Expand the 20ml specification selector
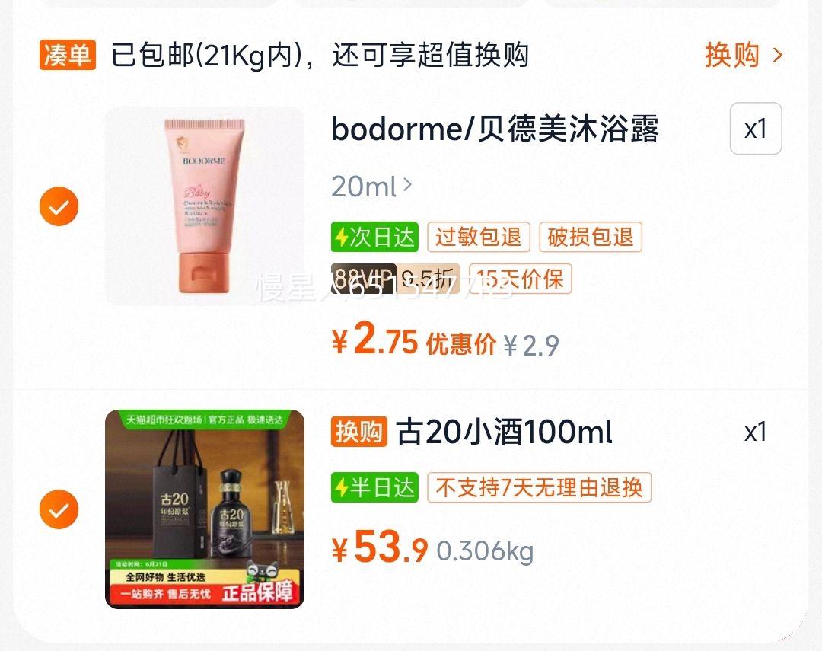The height and width of the screenshot is (651, 822). (x=371, y=186)
